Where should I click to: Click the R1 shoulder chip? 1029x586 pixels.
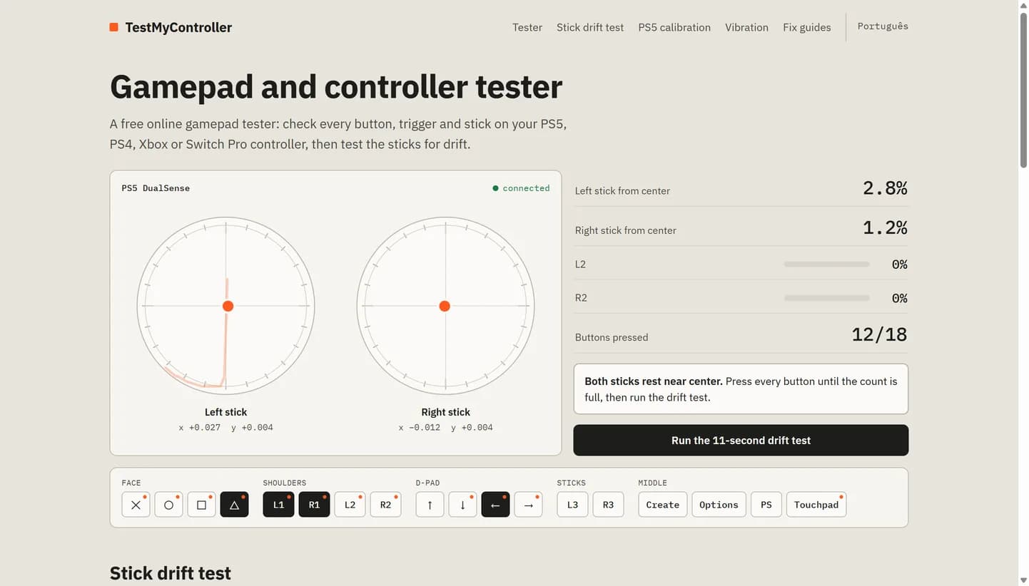click(314, 505)
